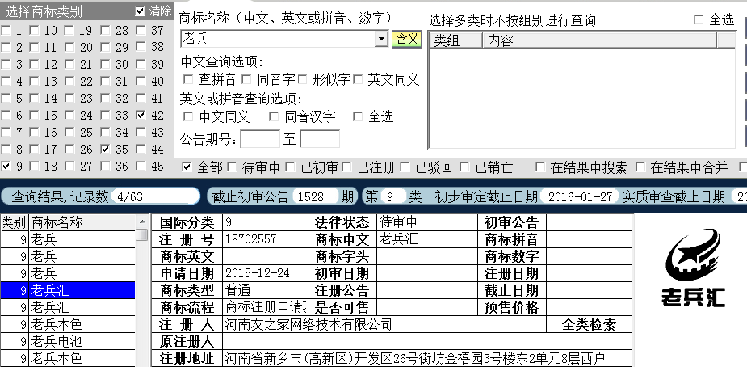Viewport: 747px width, 367px height.
Task: Click the results list scrollbar thumb
Action: pyautogui.click(x=141, y=235)
